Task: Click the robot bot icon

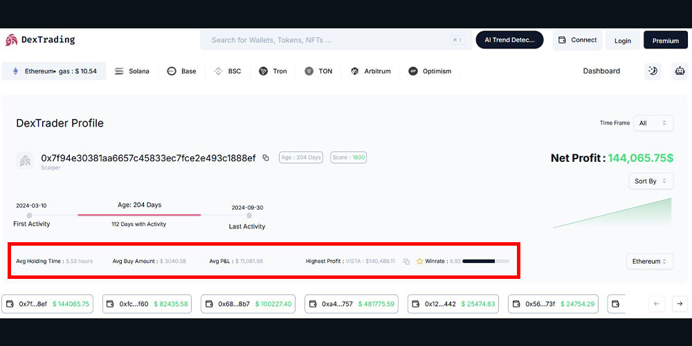Action: [x=680, y=71]
